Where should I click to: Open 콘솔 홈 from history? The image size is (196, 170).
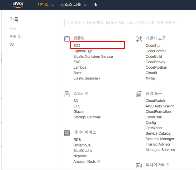tap(15, 36)
